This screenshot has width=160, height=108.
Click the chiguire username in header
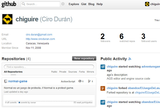[x=155, y=4]
